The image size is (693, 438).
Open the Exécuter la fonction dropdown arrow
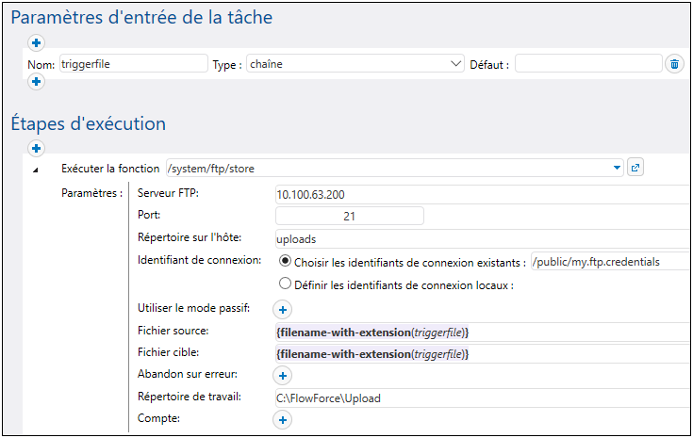[618, 169]
